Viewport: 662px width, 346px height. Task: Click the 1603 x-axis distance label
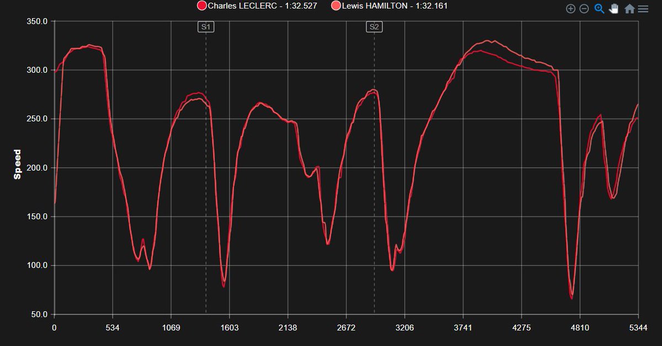tap(229, 327)
